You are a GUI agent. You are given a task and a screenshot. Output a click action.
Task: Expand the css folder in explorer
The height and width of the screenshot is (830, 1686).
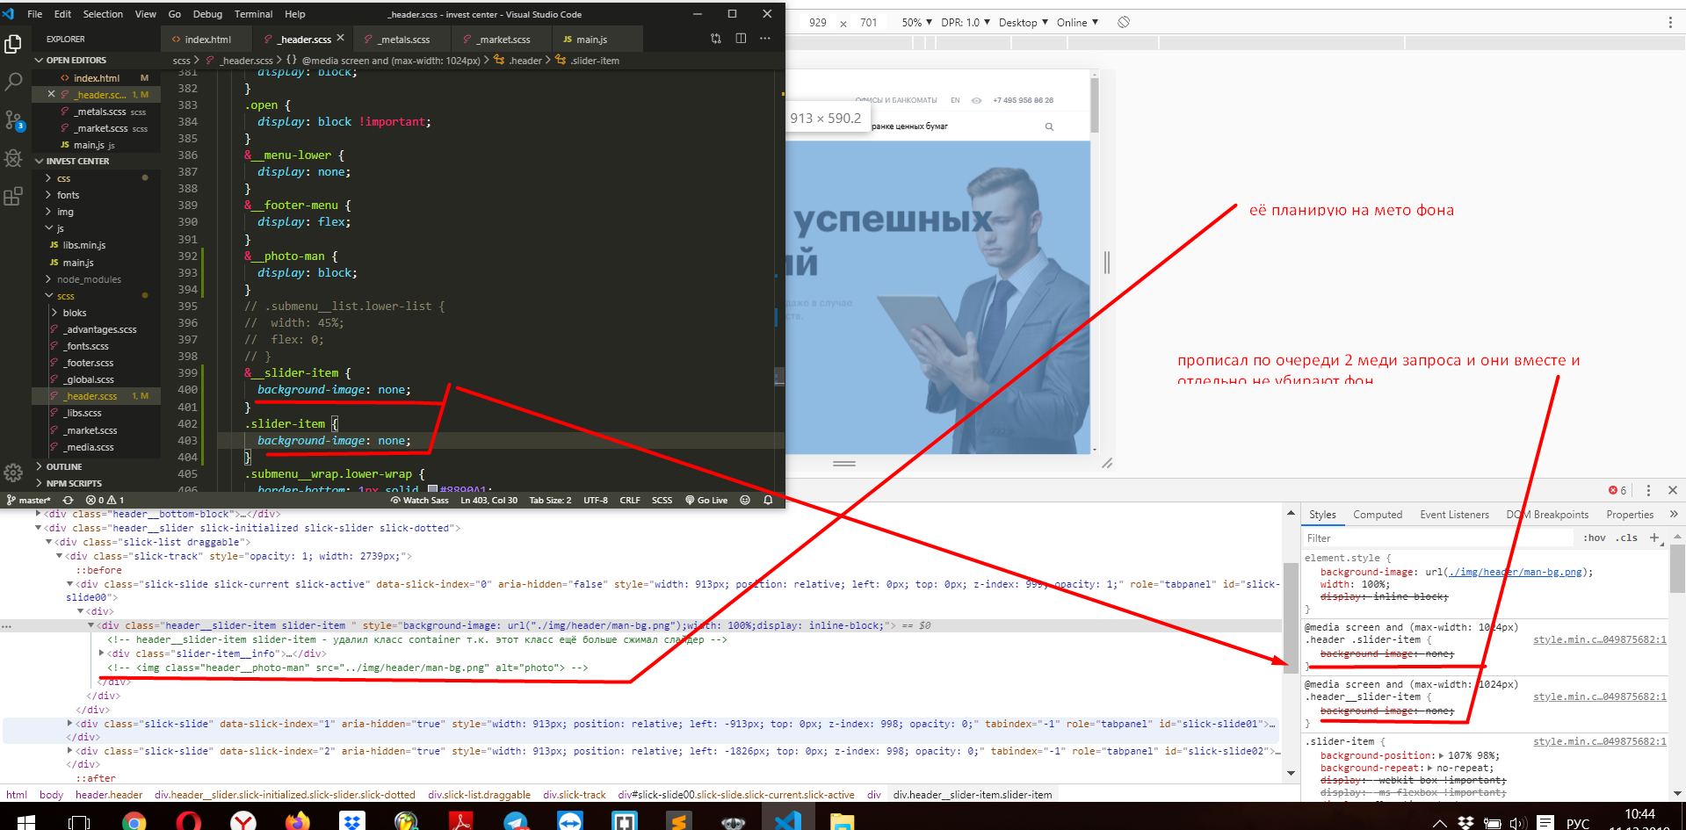pos(63,178)
